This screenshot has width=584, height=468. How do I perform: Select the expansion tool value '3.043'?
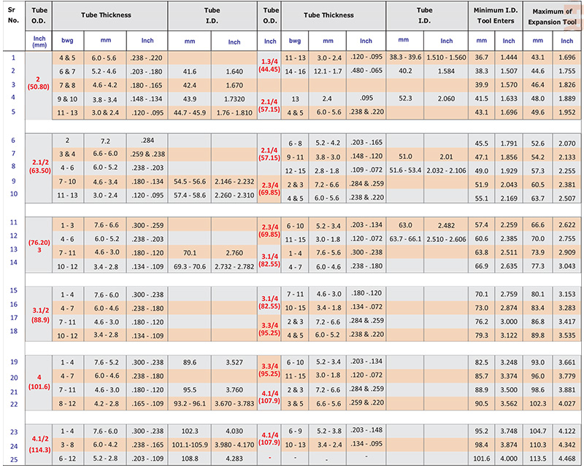(567, 266)
